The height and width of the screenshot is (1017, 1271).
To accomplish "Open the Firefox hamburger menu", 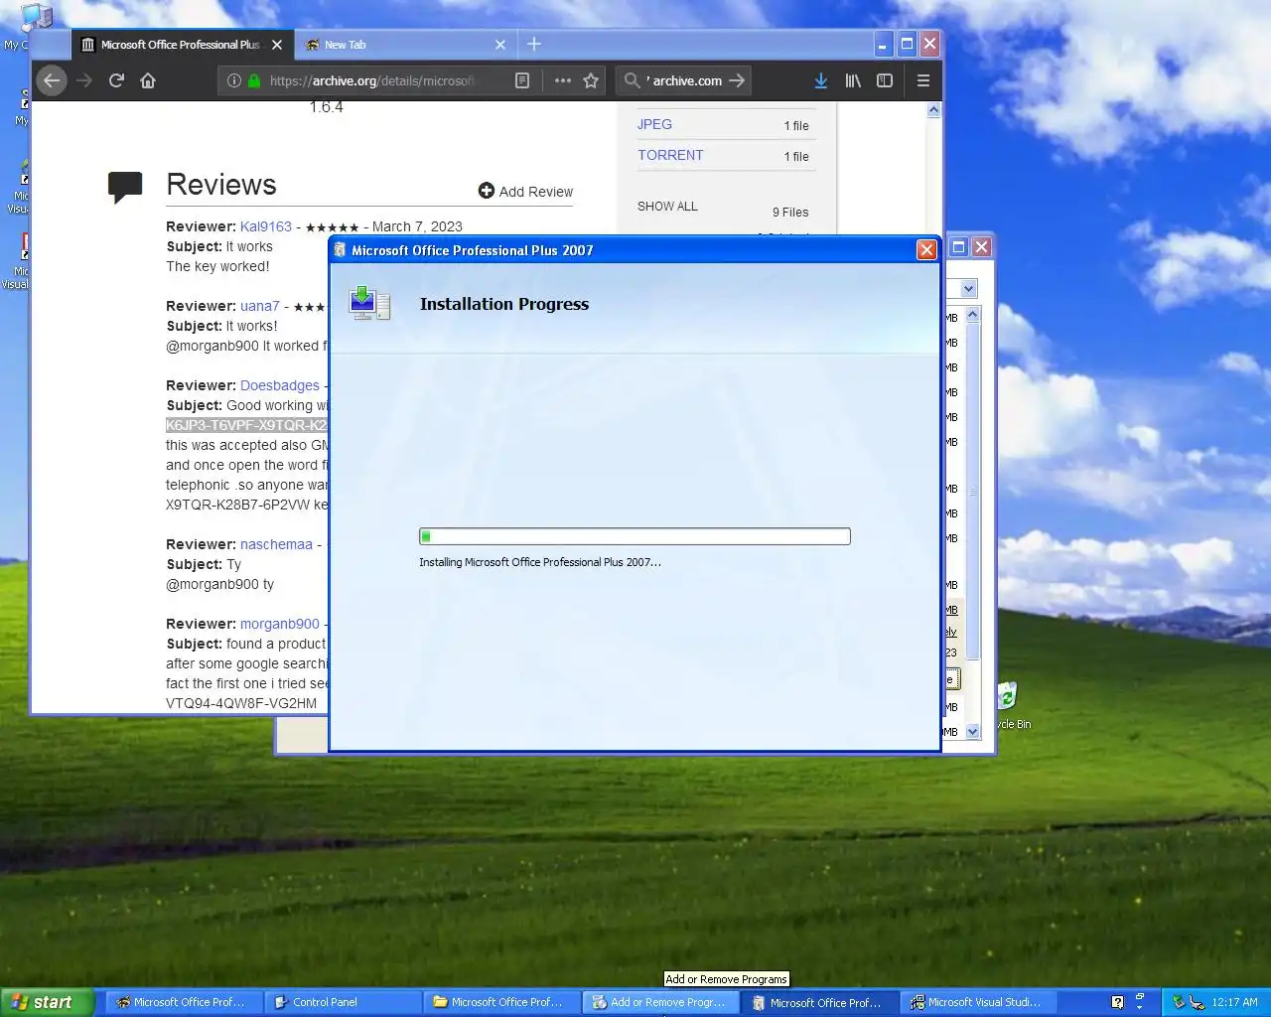I will coord(923,80).
